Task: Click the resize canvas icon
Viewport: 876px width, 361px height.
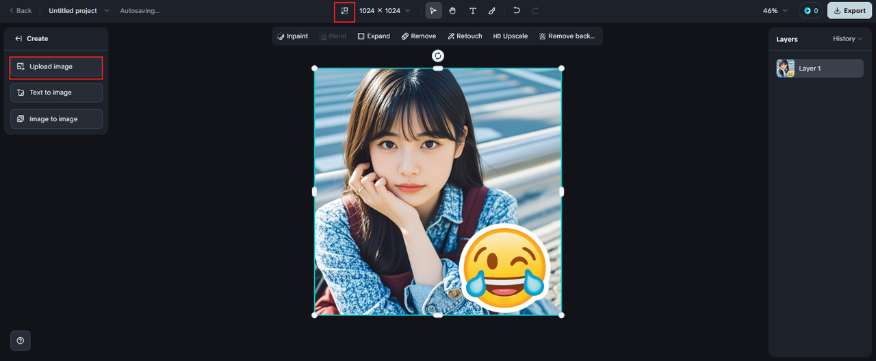Action: click(344, 11)
